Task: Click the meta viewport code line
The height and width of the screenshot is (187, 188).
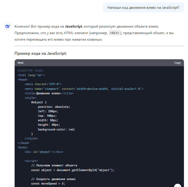Action: click(x=84, y=89)
